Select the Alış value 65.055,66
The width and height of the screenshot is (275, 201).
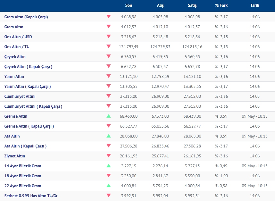tap(160, 126)
